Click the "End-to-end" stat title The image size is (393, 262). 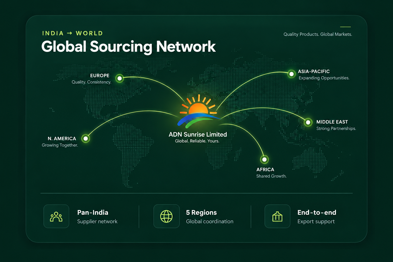pos(317,212)
